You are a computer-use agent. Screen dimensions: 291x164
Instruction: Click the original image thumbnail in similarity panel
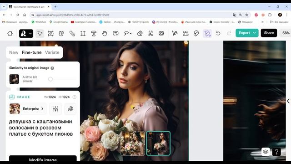point(14,79)
